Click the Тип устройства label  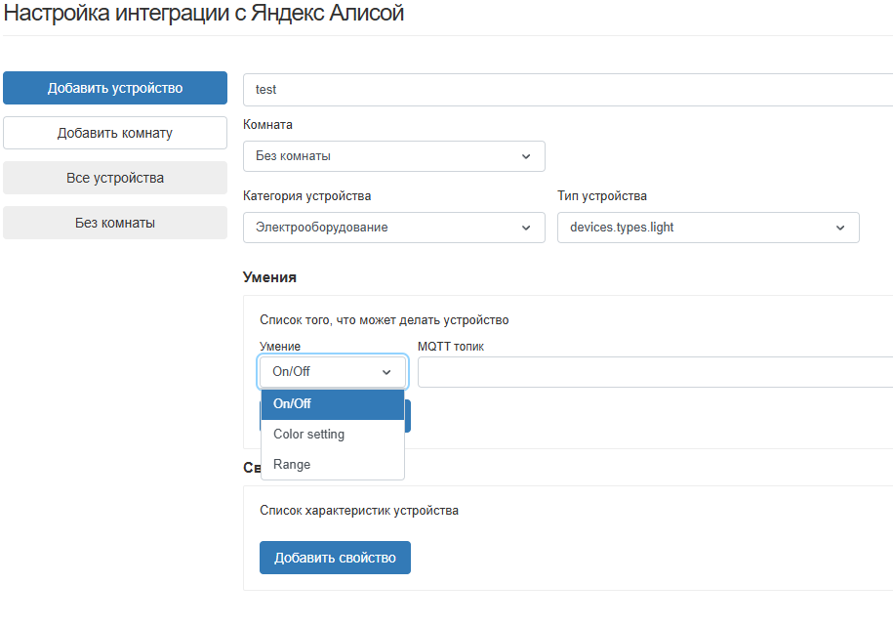click(x=601, y=196)
